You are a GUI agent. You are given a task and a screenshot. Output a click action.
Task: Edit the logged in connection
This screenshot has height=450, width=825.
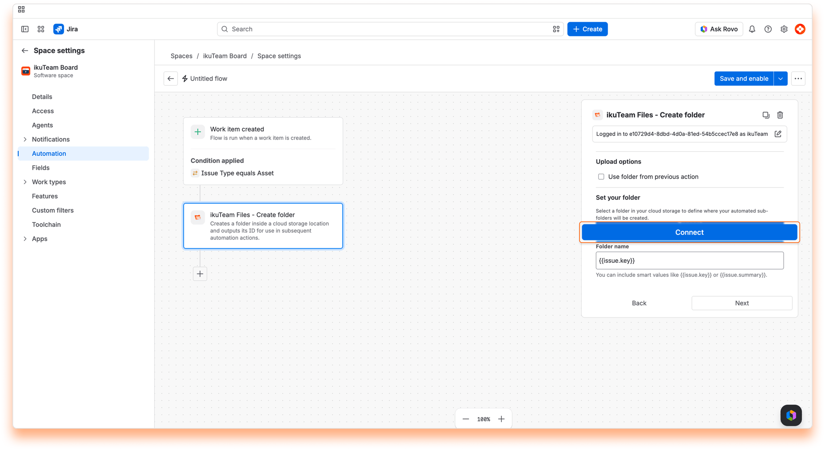click(x=778, y=134)
